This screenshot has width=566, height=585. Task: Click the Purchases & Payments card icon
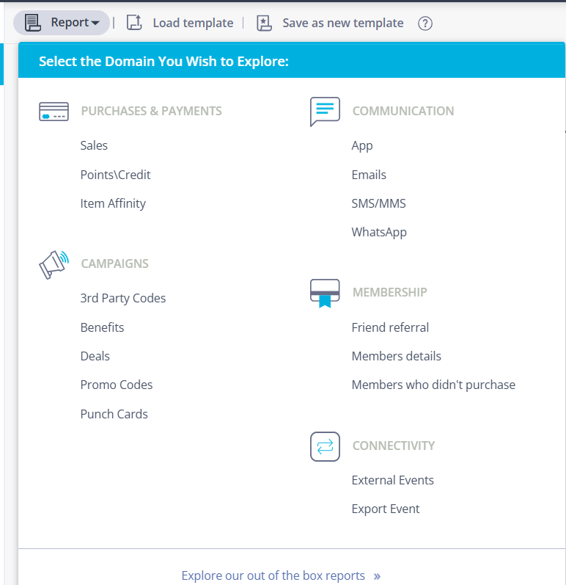click(x=54, y=111)
